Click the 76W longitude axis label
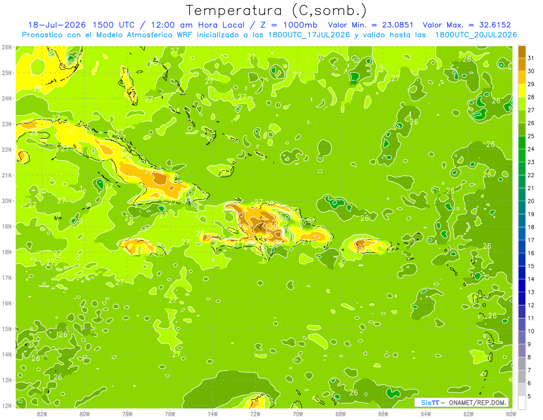543x420 pixels. (x=170, y=414)
